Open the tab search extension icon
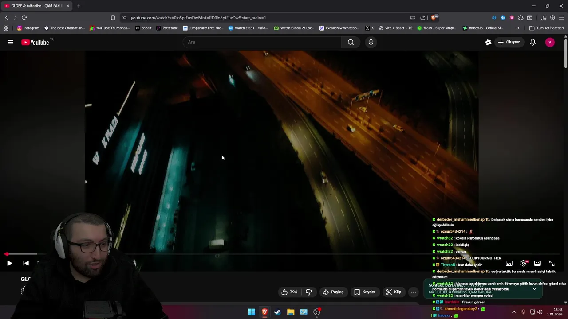The width and height of the screenshot is (568, 319). click(x=529, y=18)
